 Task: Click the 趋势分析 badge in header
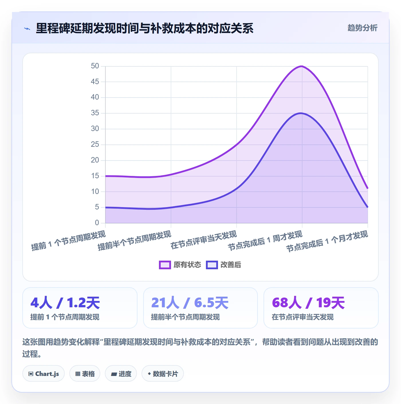pos(362,28)
